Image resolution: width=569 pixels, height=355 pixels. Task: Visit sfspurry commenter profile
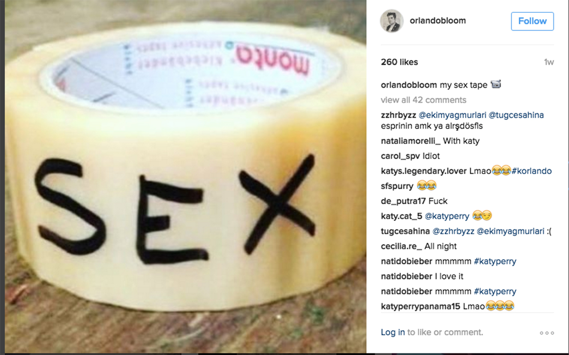[x=397, y=186]
